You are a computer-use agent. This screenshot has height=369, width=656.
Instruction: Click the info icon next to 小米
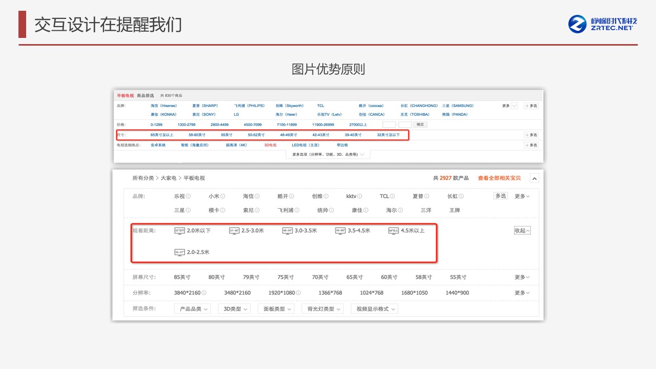[222, 196]
